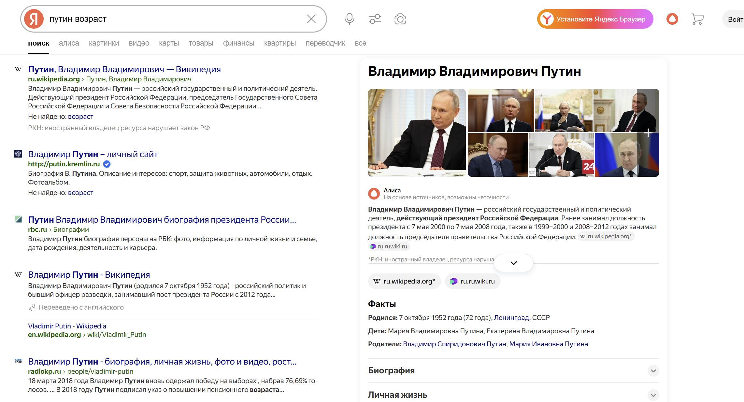Click http://putin.kremlin.ru URL
Viewport: 744px width, 402px height.
64,164
